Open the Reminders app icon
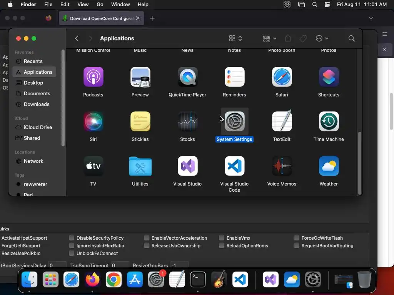 pyautogui.click(x=234, y=77)
